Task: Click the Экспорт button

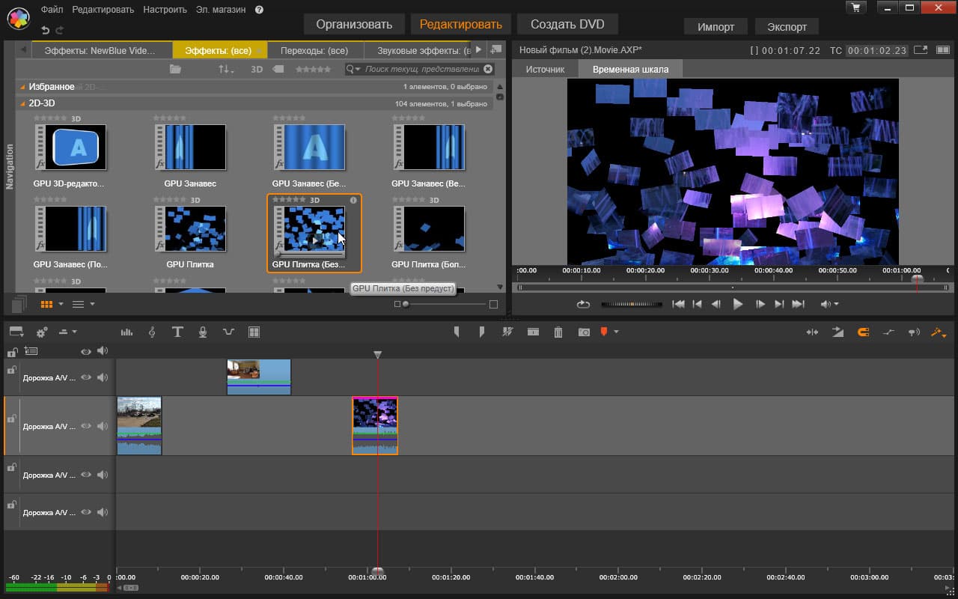Action: [787, 26]
